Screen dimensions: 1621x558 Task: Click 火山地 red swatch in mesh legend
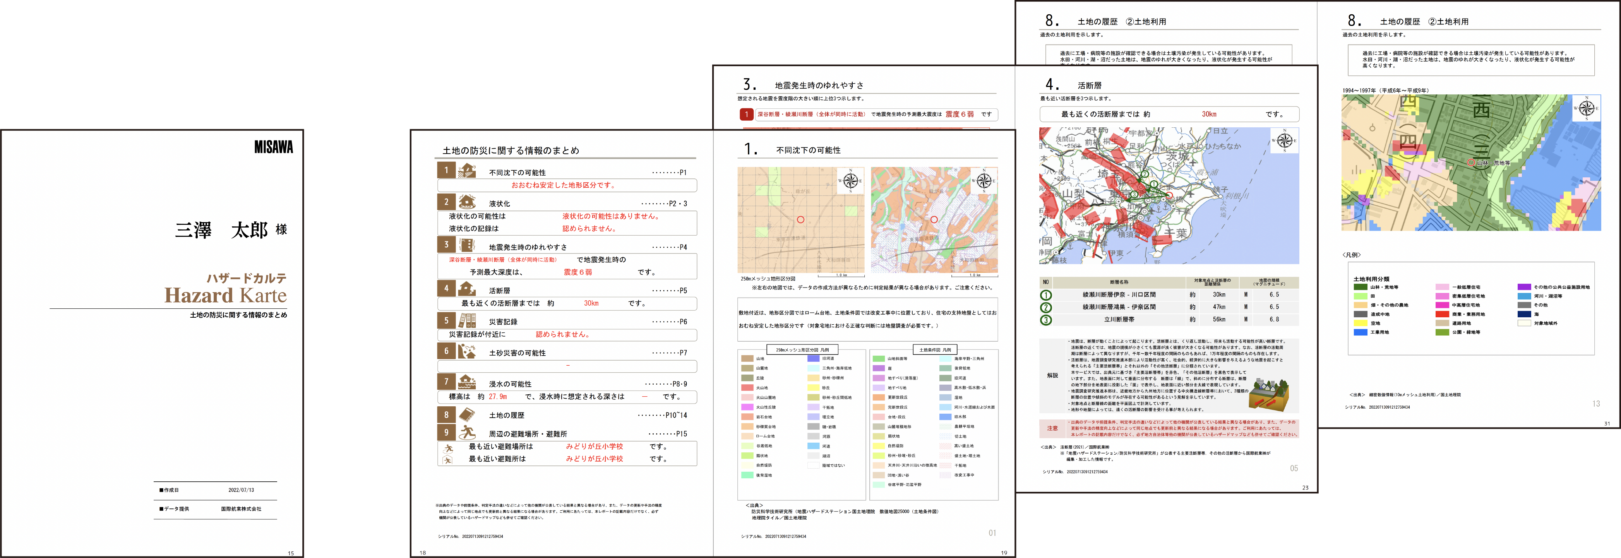pos(747,387)
